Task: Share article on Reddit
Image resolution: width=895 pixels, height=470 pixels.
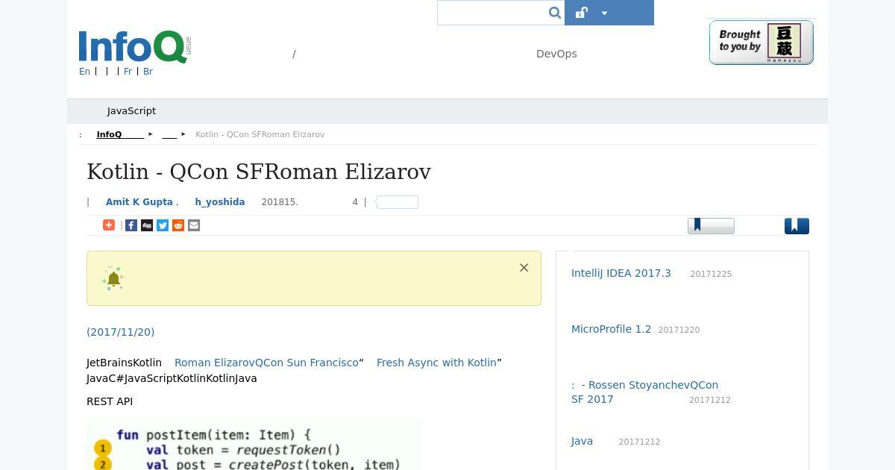Action: 178,225
